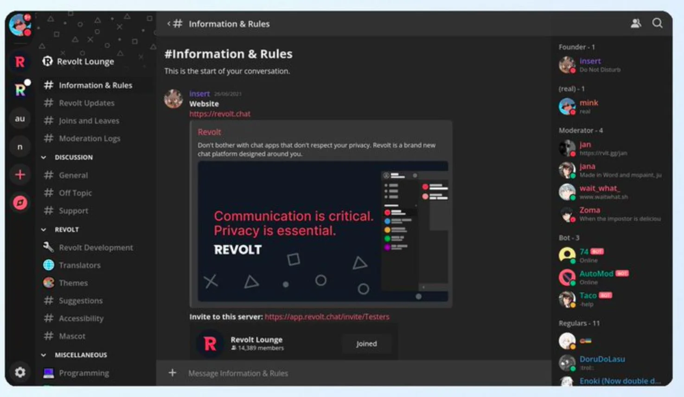Open the settings gear icon

tap(20, 372)
